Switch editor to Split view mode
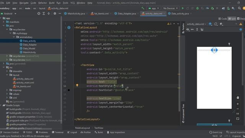 coord(232,19)
